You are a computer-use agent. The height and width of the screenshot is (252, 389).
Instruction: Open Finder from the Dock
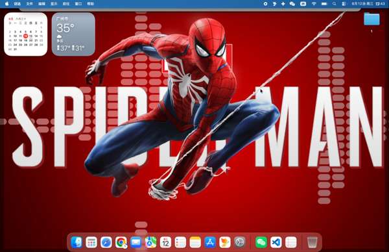tap(77, 242)
